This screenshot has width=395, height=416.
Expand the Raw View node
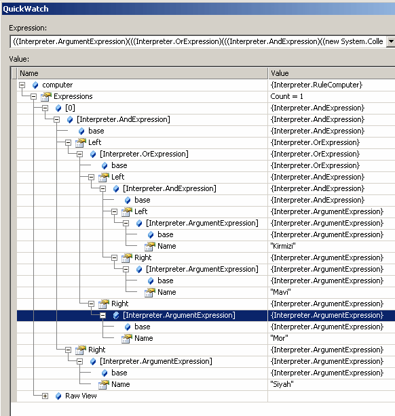[45, 396]
